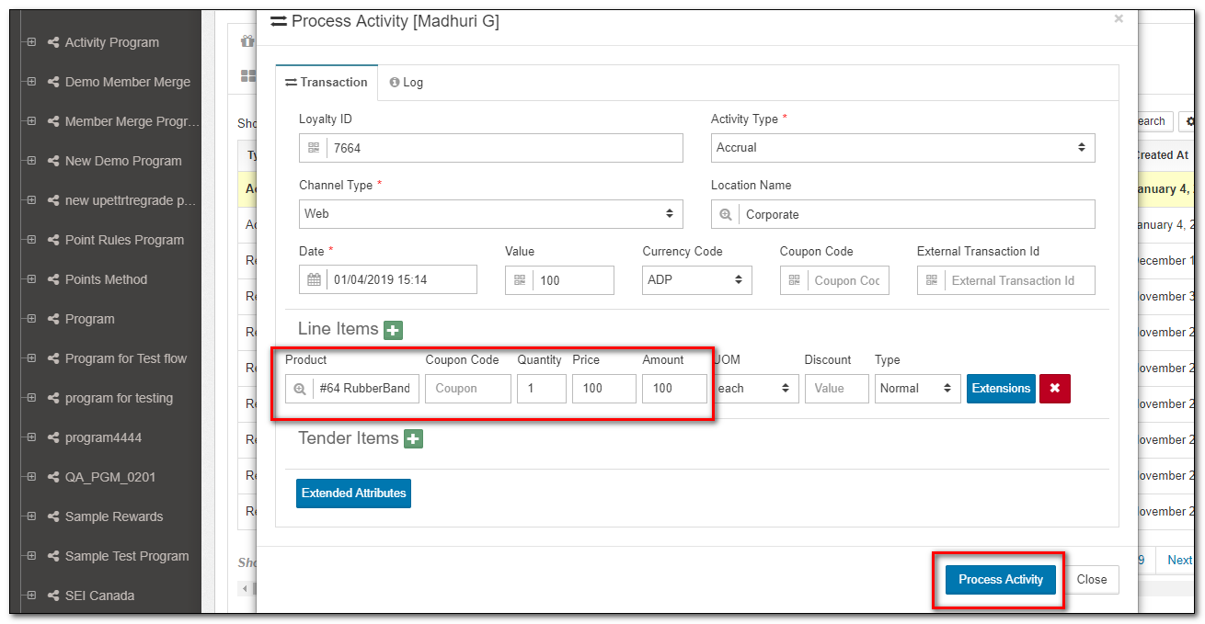Click the share icon next to Points Method
Viewport: 1205px width, 624px height.
[53, 279]
